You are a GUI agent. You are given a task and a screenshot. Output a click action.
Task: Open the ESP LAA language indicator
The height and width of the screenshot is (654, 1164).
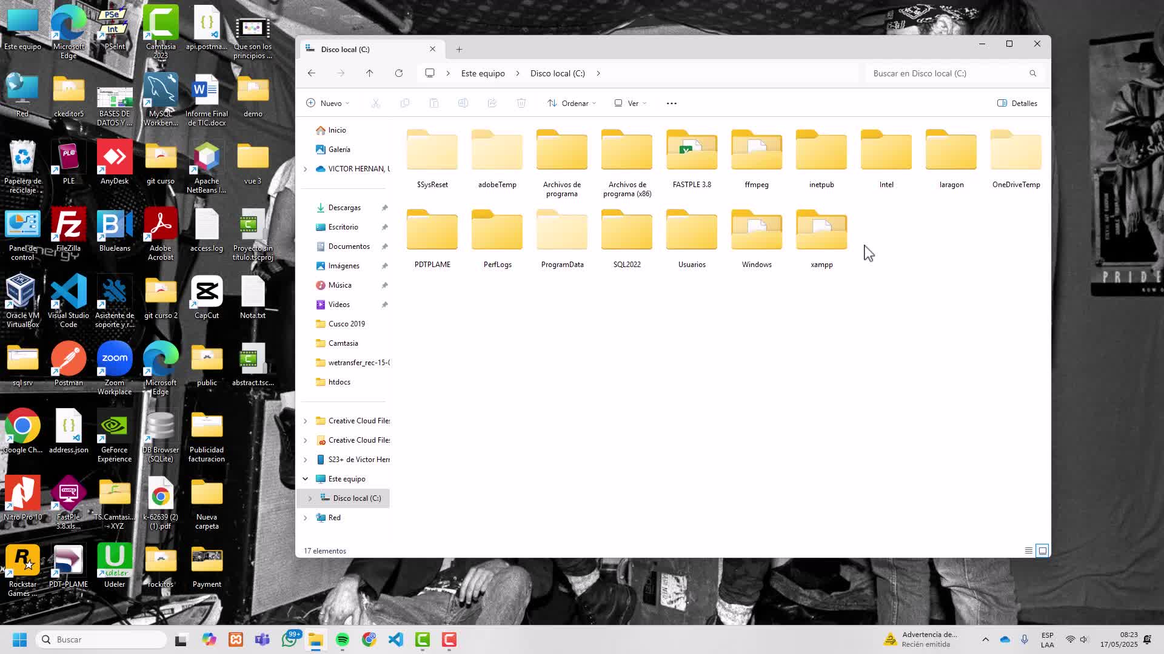1047,639
